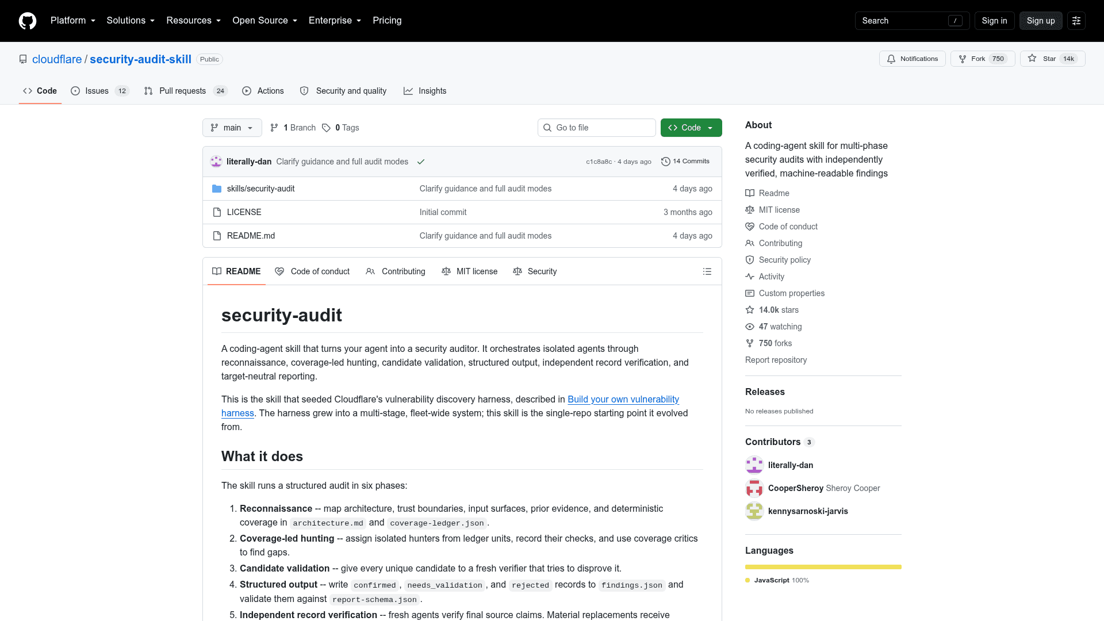
Task: Open the appearance settings icon in header
Action: [1076, 21]
